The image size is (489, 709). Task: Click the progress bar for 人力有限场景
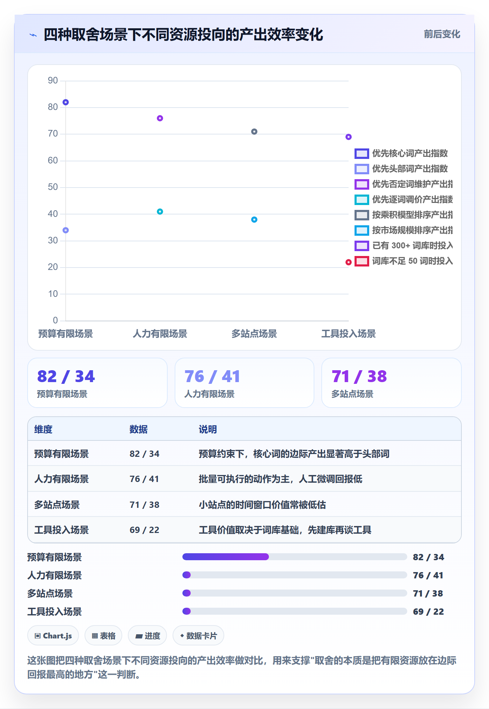294,575
